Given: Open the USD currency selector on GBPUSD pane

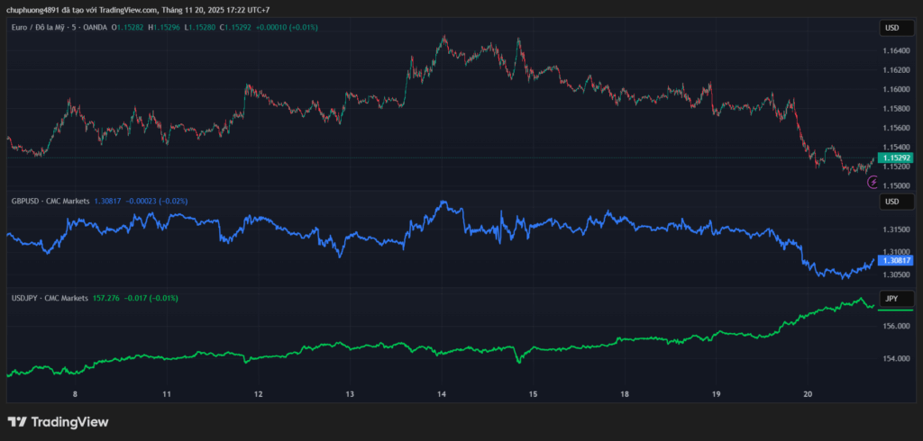Looking at the screenshot, I should (x=891, y=202).
